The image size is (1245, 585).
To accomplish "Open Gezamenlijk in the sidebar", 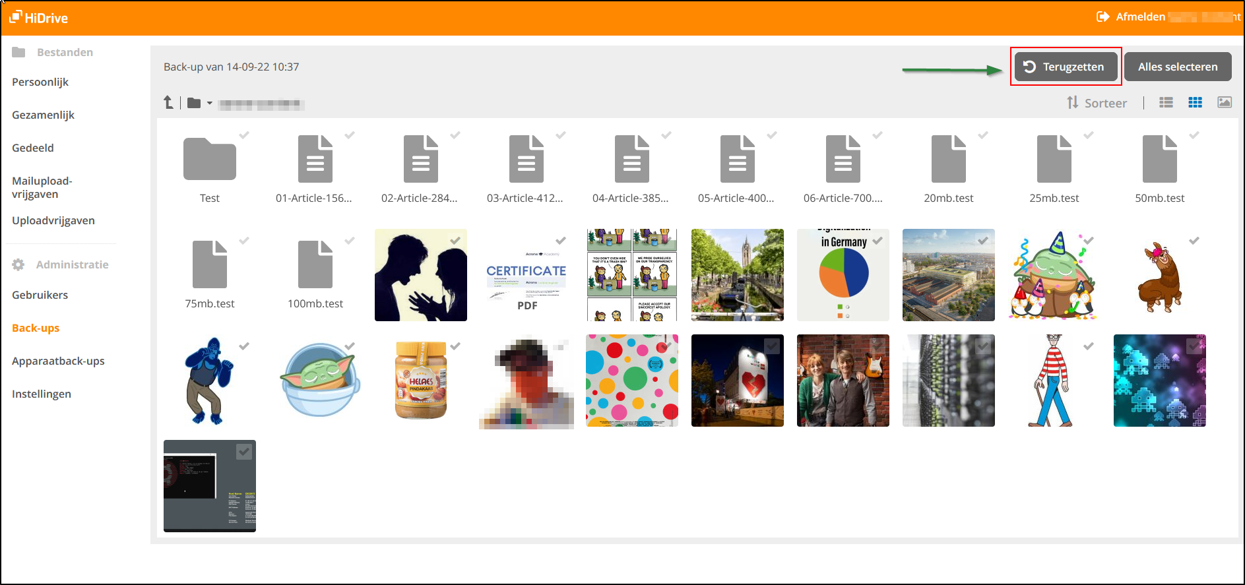I will [x=44, y=115].
